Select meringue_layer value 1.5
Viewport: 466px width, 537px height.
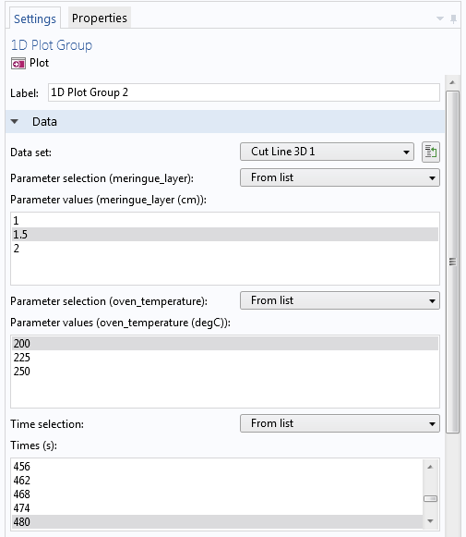click(225, 235)
